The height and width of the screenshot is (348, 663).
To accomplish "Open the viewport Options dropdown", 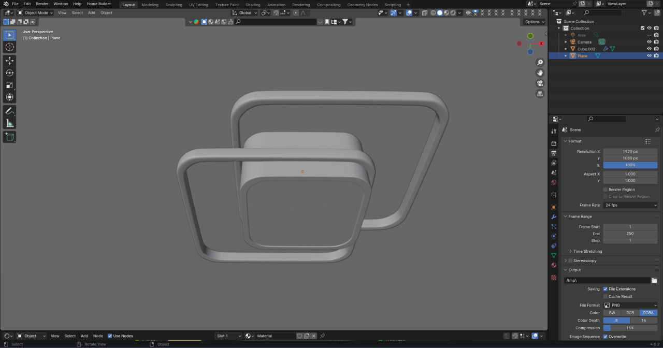I will 535,22.
